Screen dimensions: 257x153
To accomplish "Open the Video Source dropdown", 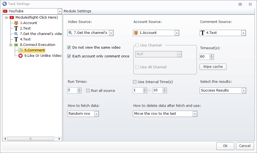I will click(111, 33).
